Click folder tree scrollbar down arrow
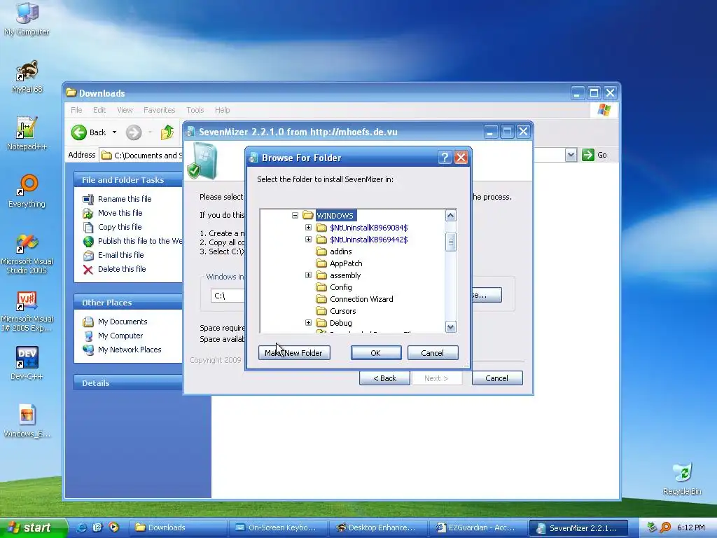This screenshot has height=538, width=717. pos(450,327)
